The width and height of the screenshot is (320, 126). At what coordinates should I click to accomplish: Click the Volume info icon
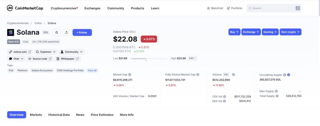[233, 74]
